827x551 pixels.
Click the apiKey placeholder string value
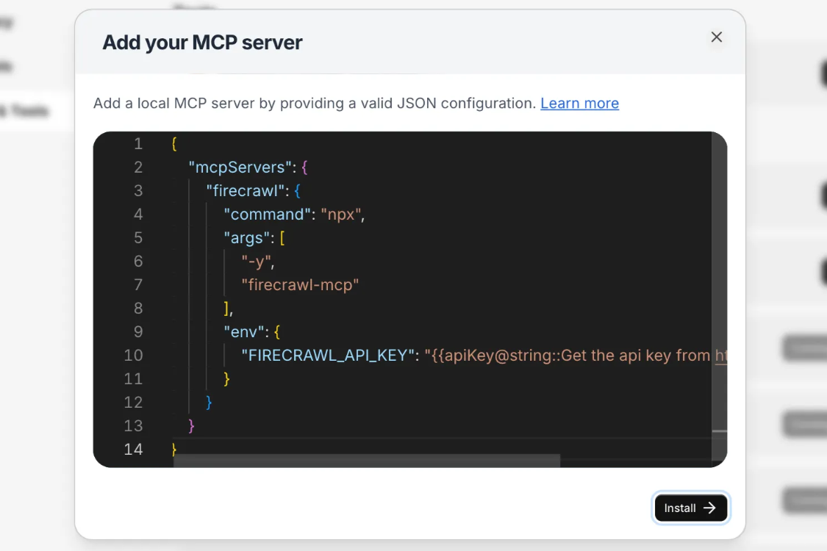[x=575, y=356]
